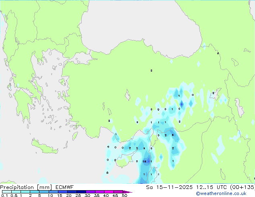Viewport: 255px width, 197px height.
Task: Pick the 40–45 mm magenta legend swatch
Action: [x=109, y=192]
